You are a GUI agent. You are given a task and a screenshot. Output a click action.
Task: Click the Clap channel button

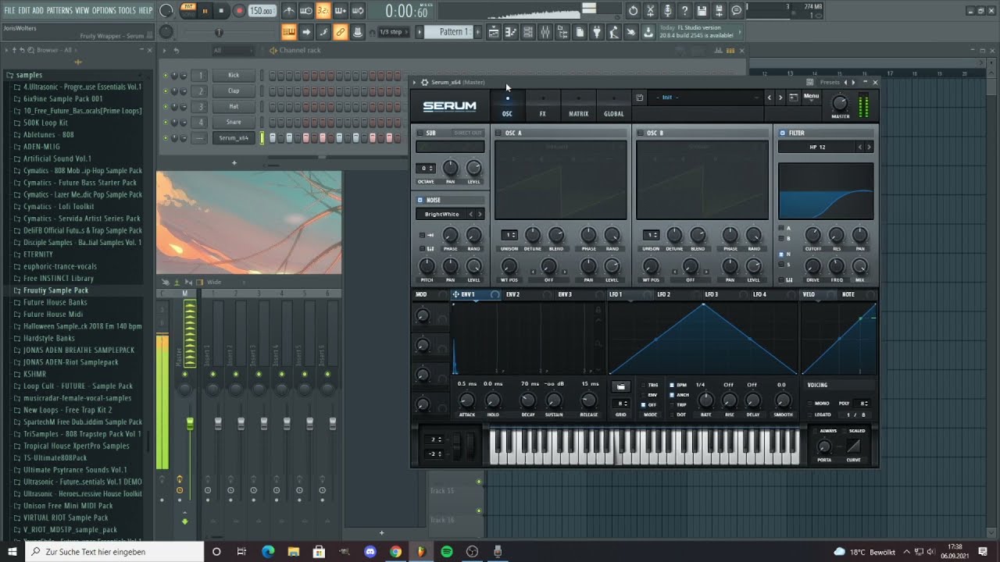pyautogui.click(x=234, y=91)
